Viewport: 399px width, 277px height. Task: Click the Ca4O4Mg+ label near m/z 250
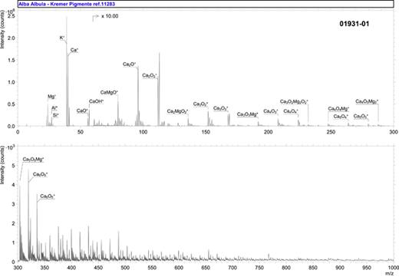coord(338,109)
